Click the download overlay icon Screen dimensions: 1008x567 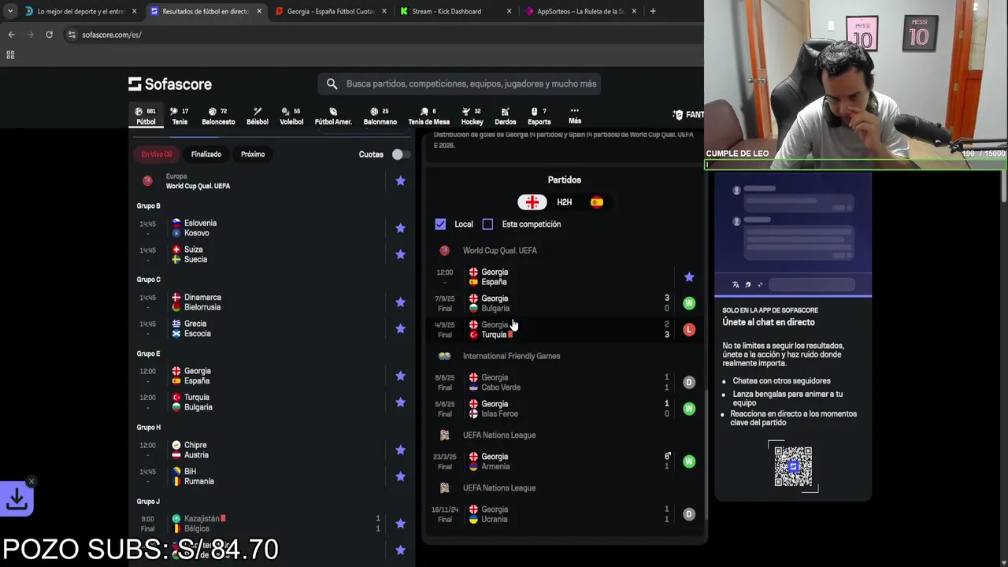(17, 499)
